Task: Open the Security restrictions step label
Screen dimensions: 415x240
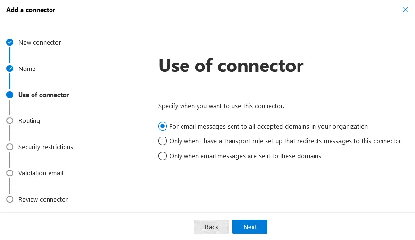Action: point(46,147)
